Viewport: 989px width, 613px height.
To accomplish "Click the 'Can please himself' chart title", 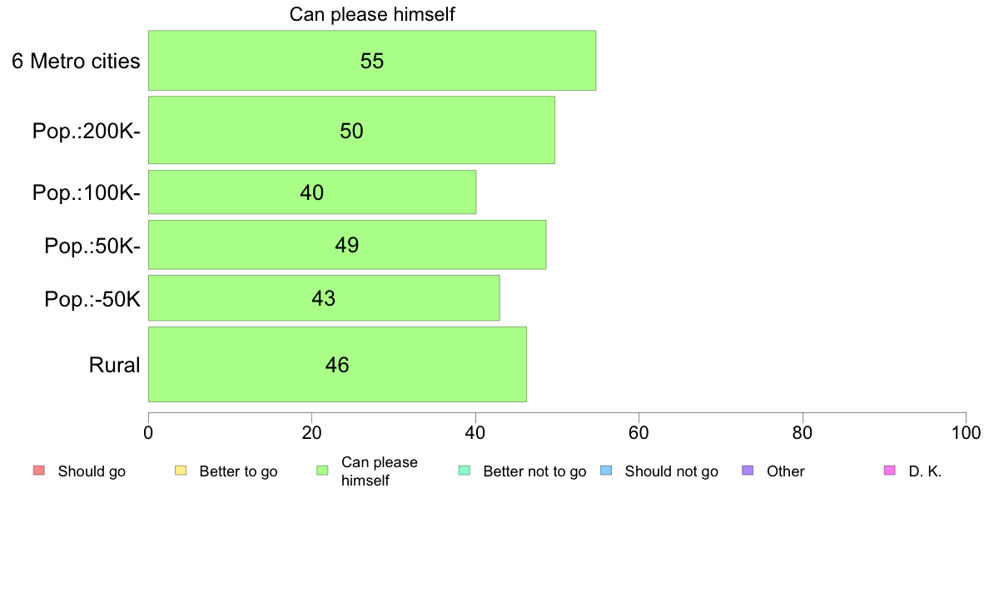I will coord(372,14).
